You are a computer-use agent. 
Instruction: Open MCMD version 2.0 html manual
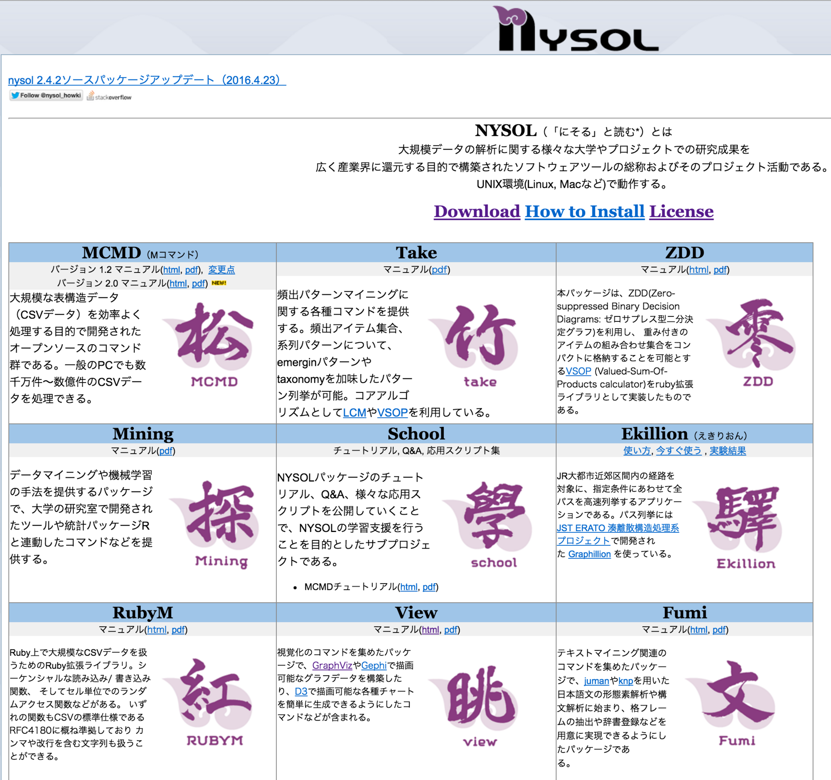click(178, 283)
